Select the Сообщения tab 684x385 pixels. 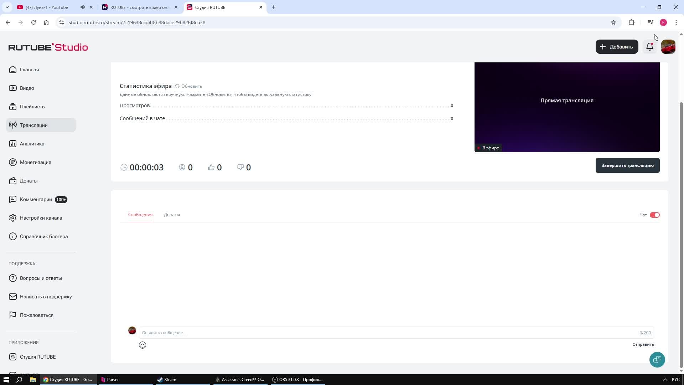[140, 215]
